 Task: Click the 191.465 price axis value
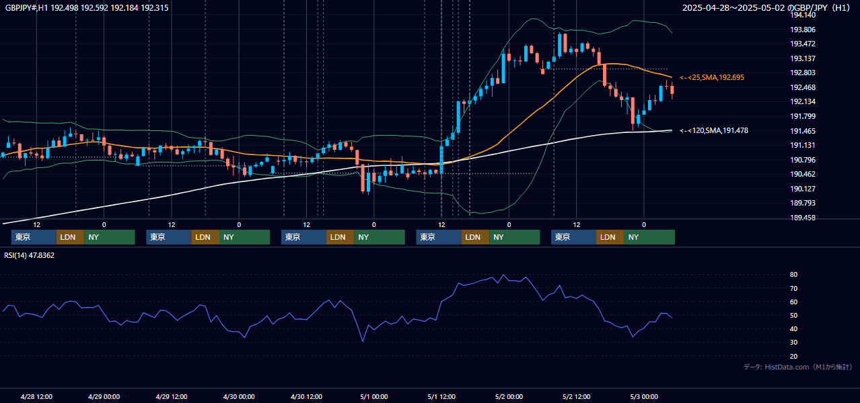803,131
